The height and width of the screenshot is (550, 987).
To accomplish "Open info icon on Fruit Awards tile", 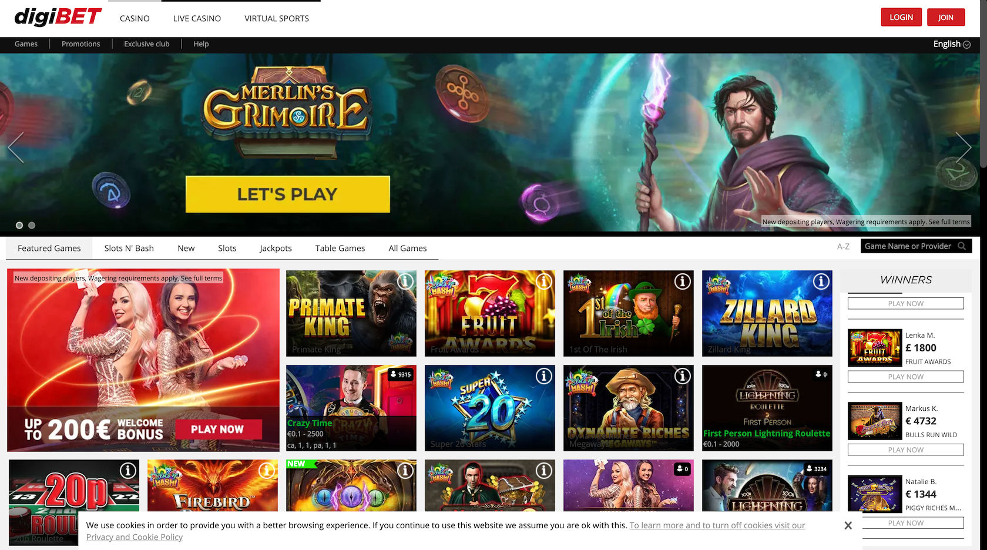I will coord(544,281).
